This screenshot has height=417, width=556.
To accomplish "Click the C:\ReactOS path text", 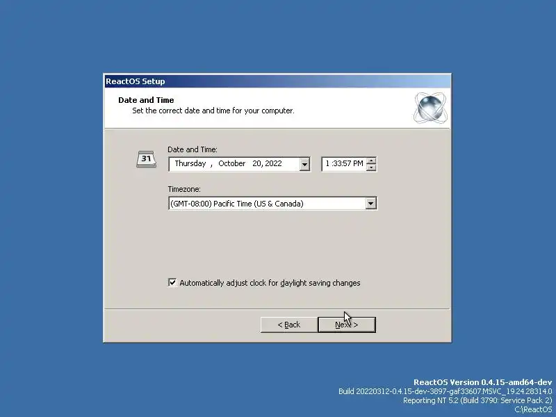I will click(x=533, y=409).
